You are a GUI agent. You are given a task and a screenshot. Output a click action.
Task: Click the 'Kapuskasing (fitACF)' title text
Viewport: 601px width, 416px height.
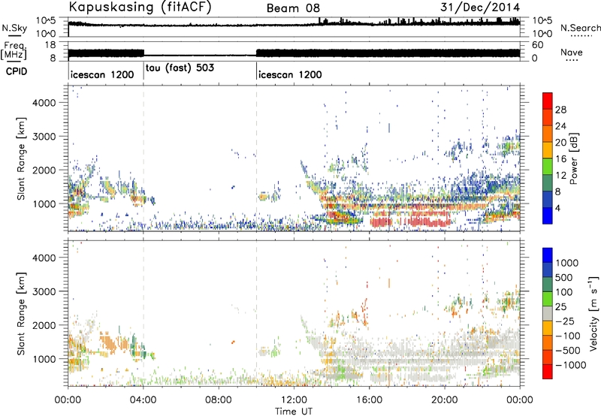[x=140, y=7]
